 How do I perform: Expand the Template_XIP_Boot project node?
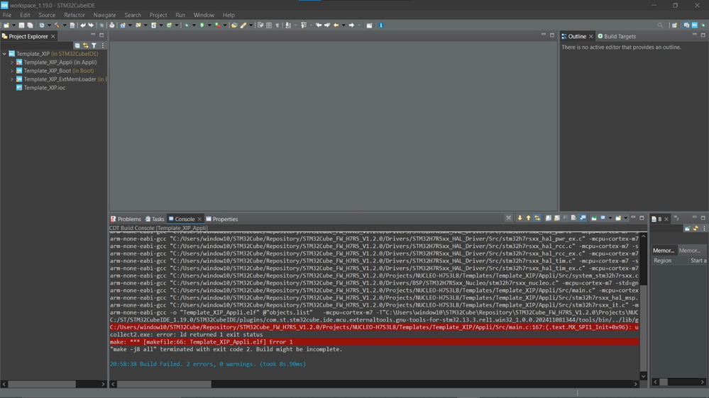pos(12,71)
